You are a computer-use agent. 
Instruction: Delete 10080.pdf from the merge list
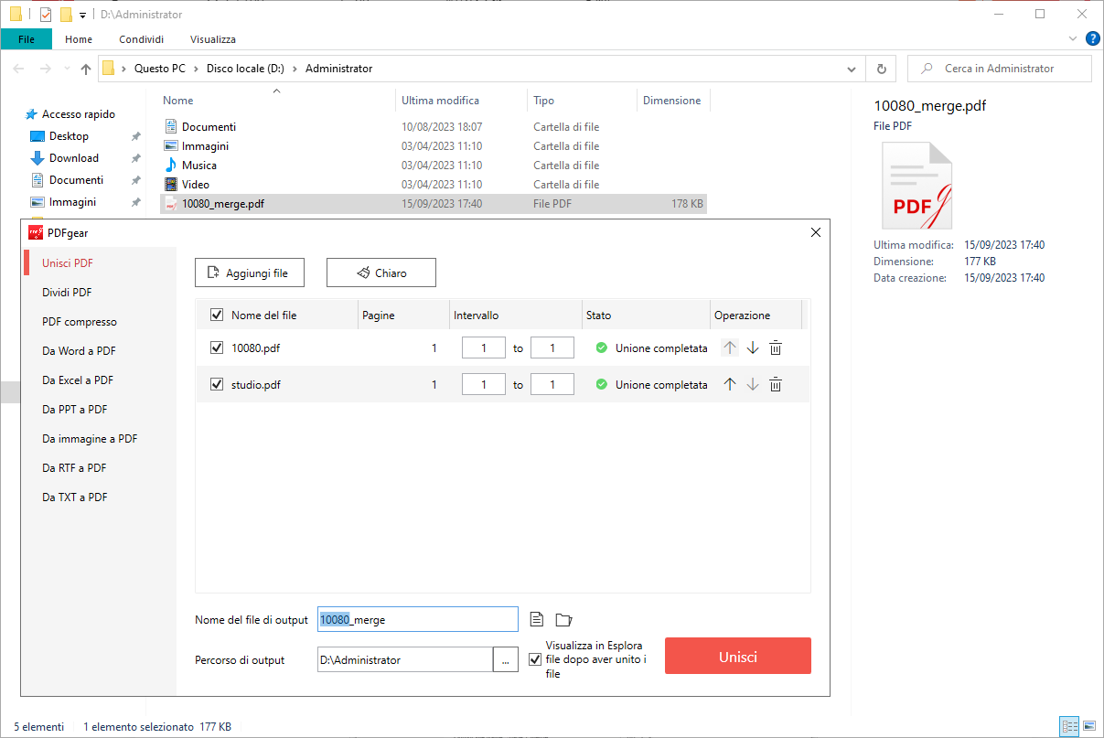(x=776, y=348)
